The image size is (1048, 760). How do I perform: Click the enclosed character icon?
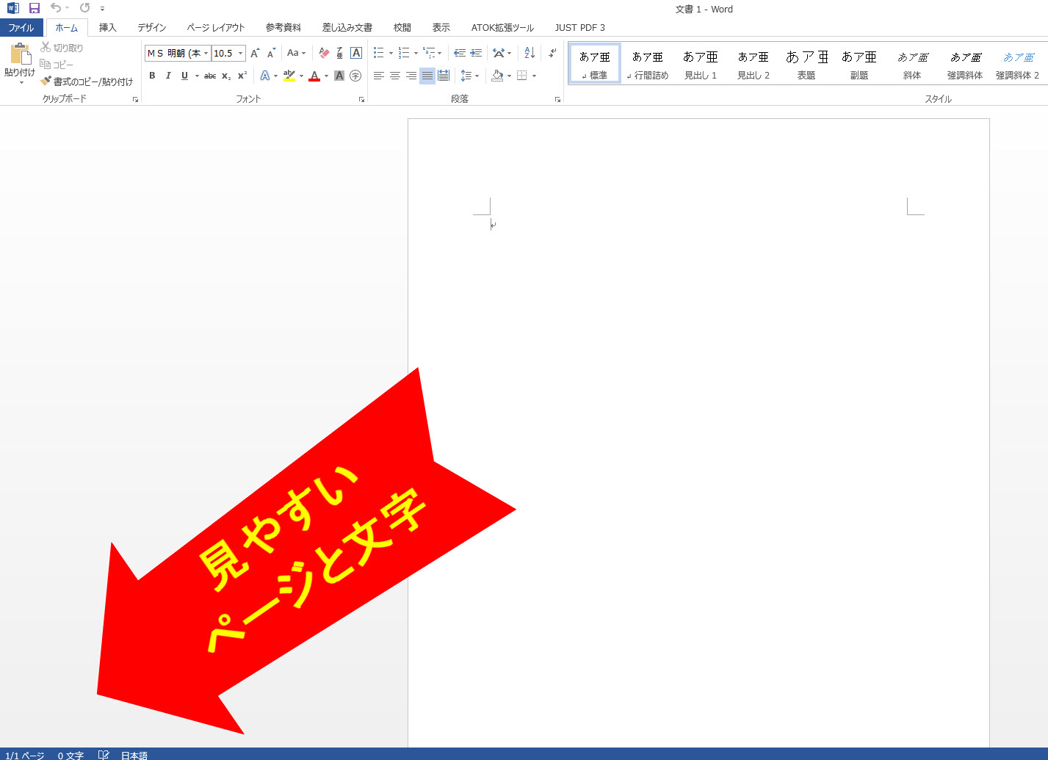point(355,76)
